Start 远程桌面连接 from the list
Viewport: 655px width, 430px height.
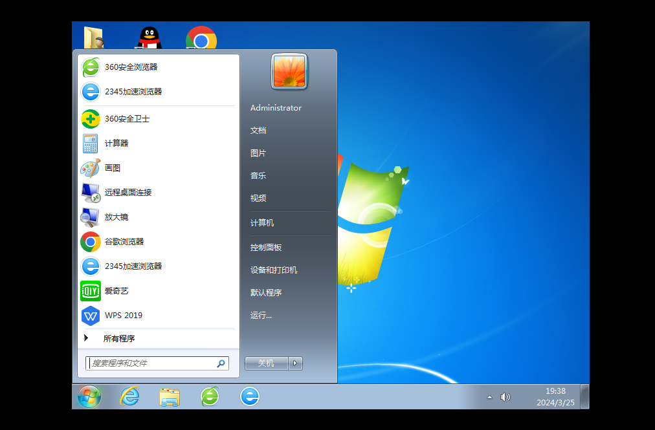point(159,193)
